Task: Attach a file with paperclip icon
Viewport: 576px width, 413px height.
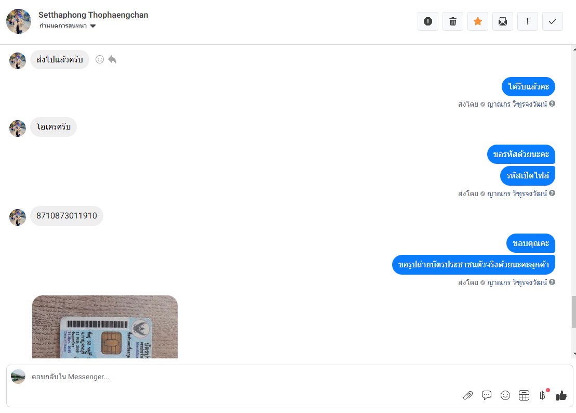Action: click(x=467, y=395)
